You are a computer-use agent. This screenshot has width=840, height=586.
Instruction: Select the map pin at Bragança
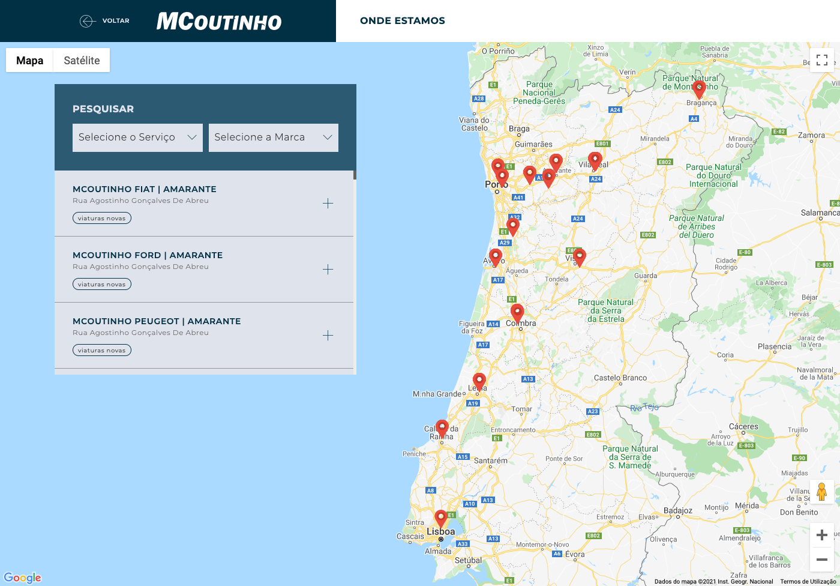tap(698, 89)
